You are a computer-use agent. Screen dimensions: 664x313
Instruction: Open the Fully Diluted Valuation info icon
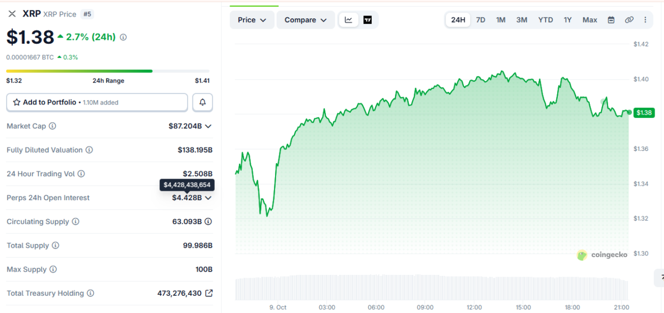pos(89,150)
